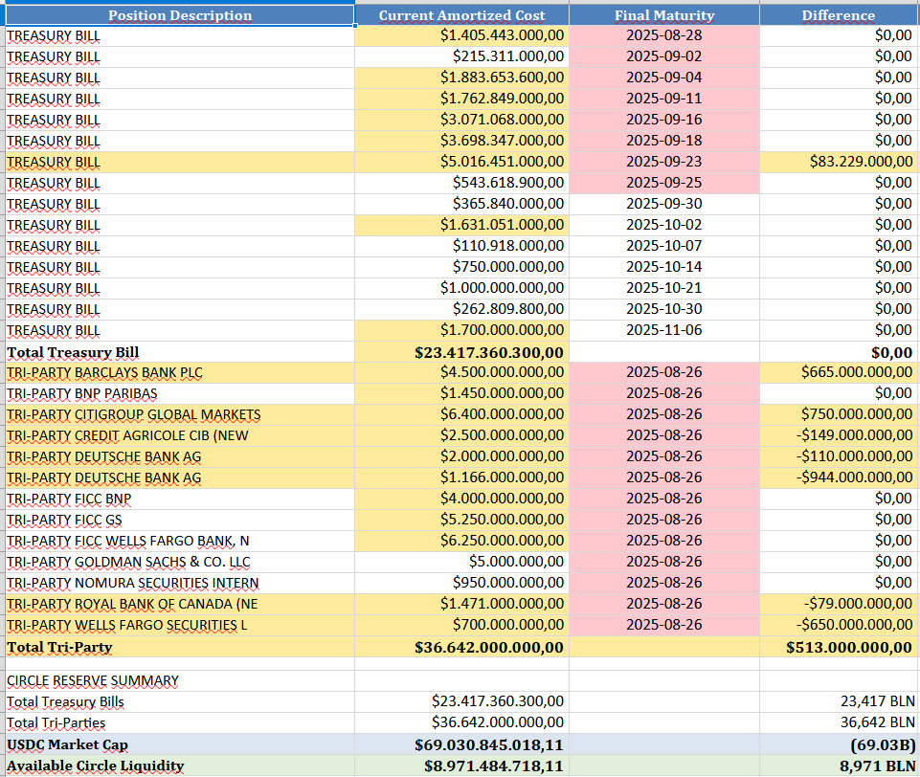Click the cell with $1.000.000.000,00
This screenshot has height=777, width=920.
(461, 289)
